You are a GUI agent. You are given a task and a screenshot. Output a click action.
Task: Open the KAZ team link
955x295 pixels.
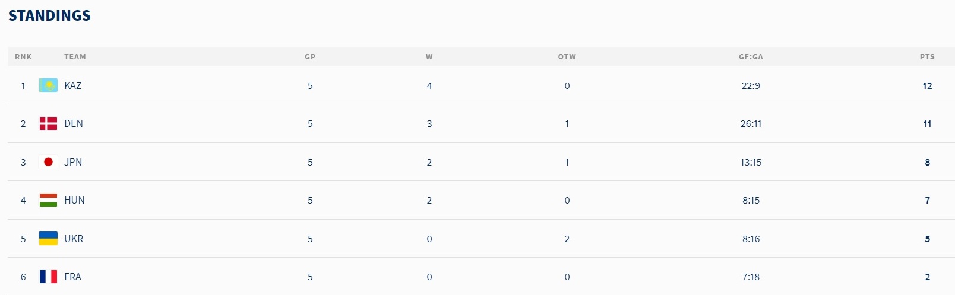(x=73, y=85)
